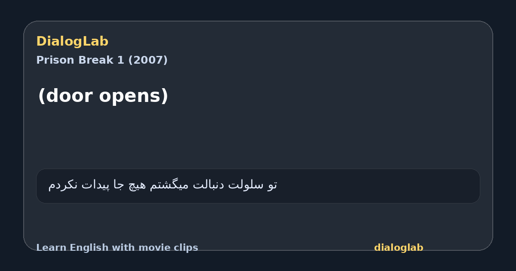Click the "(door opens)" caption line
516x271 pixels.
point(103,96)
